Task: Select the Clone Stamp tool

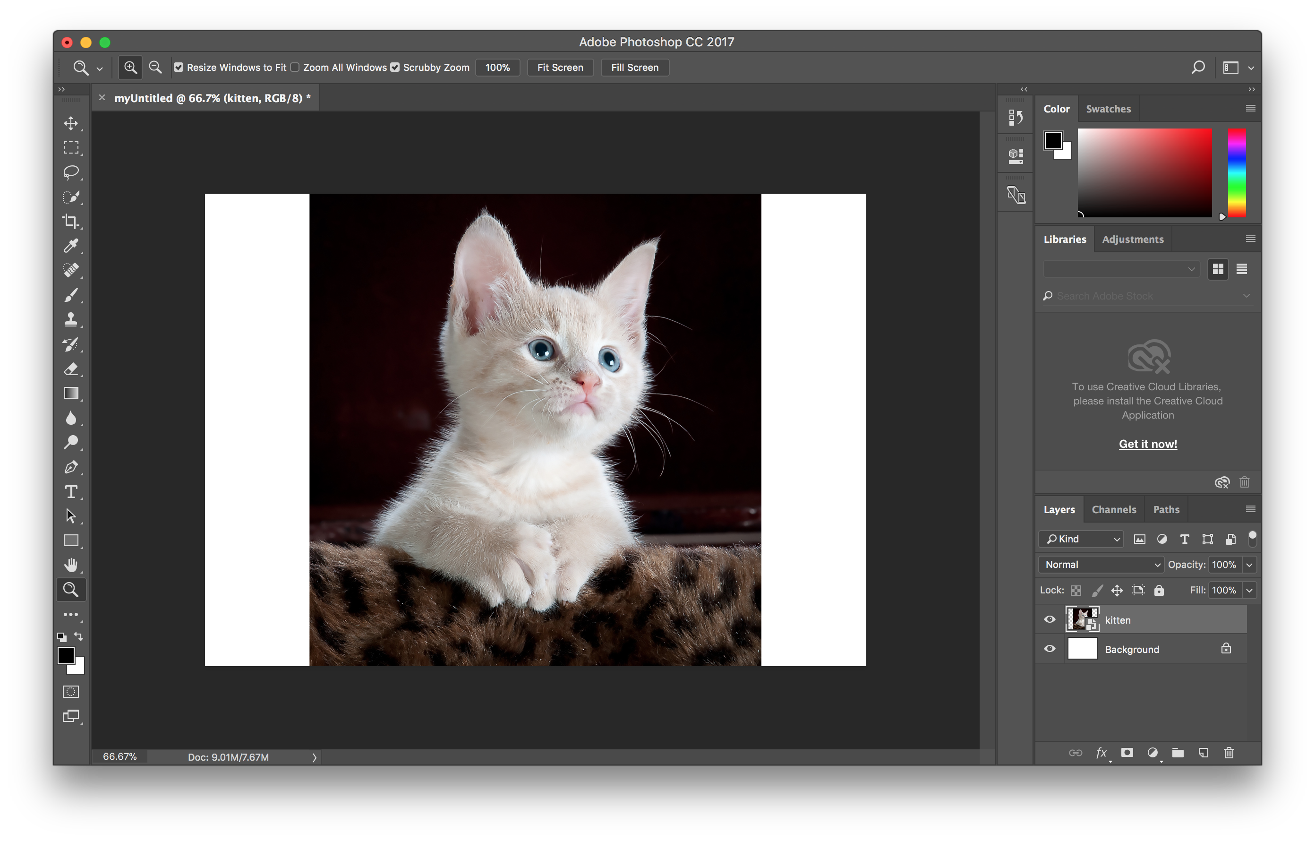Action: point(71,319)
